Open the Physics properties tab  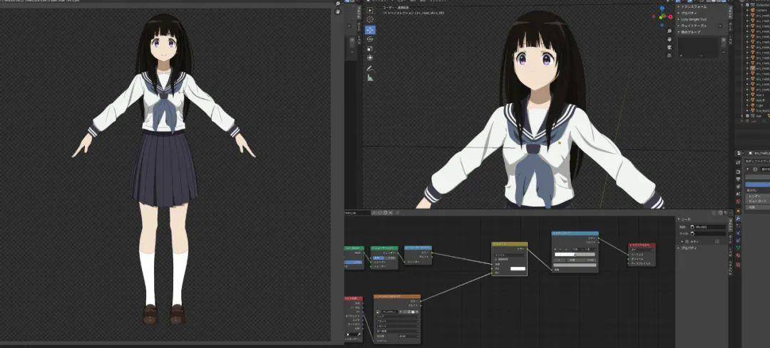(738, 234)
